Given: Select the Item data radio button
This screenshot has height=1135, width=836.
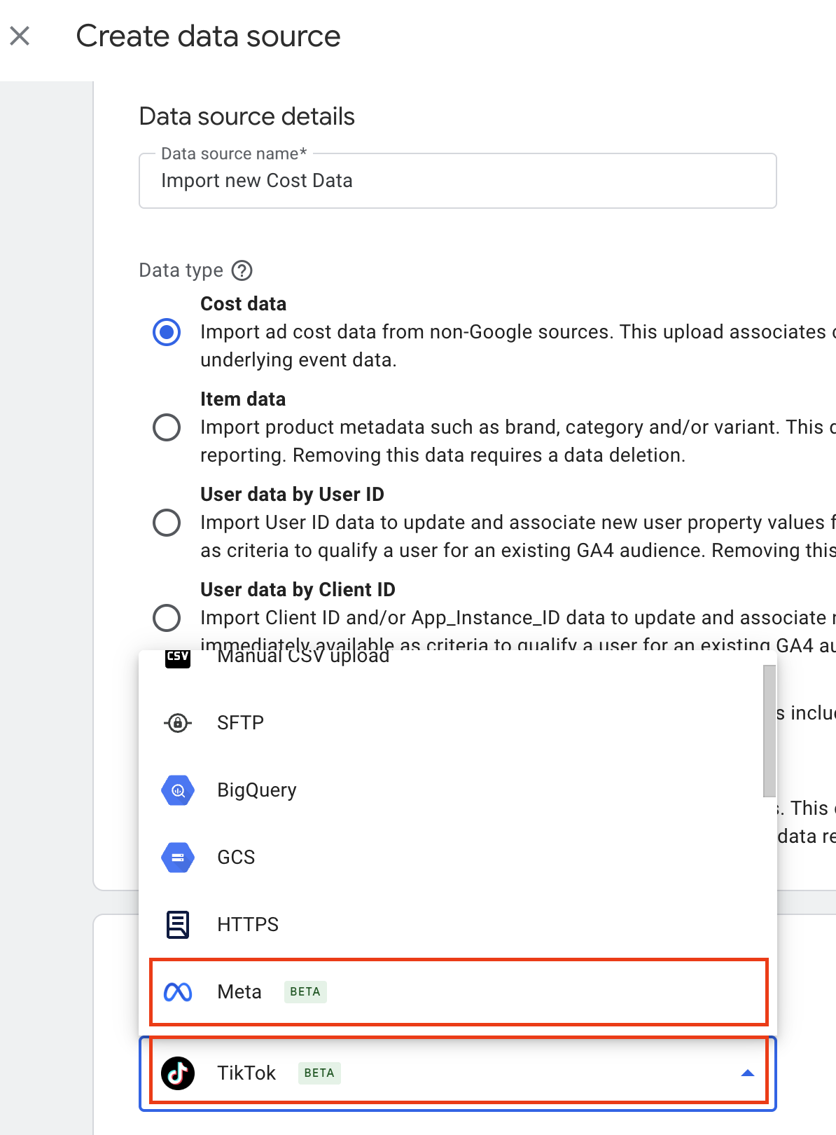Looking at the screenshot, I should (x=167, y=427).
